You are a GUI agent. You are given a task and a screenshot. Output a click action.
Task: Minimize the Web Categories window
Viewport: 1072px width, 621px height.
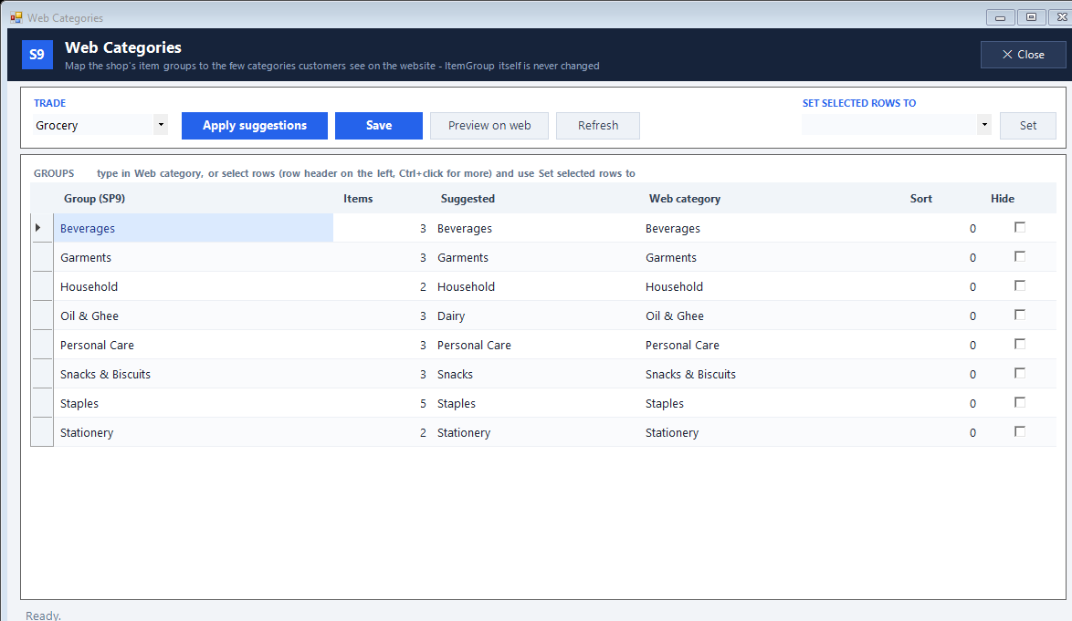tap(1000, 17)
